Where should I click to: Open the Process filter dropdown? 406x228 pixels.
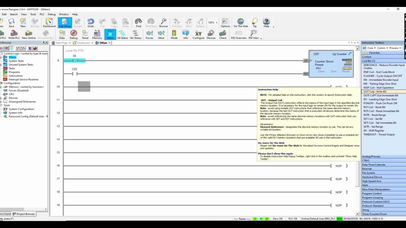tap(395, 48)
